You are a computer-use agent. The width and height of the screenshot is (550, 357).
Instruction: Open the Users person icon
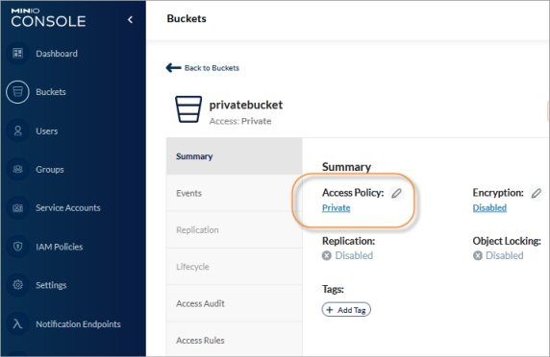[x=17, y=131]
